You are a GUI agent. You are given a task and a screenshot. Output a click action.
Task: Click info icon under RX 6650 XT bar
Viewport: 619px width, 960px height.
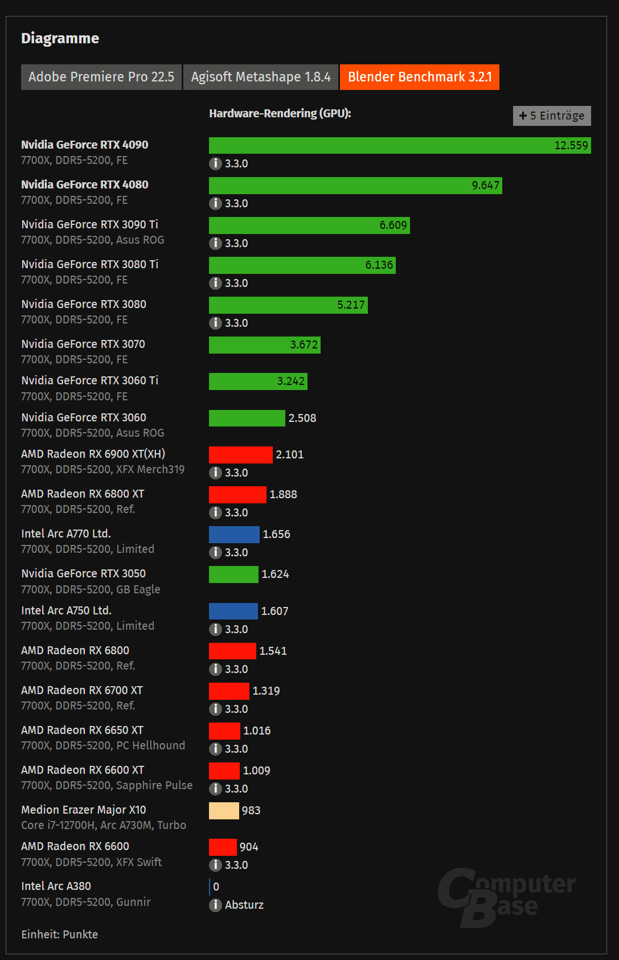[x=215, y=749]
